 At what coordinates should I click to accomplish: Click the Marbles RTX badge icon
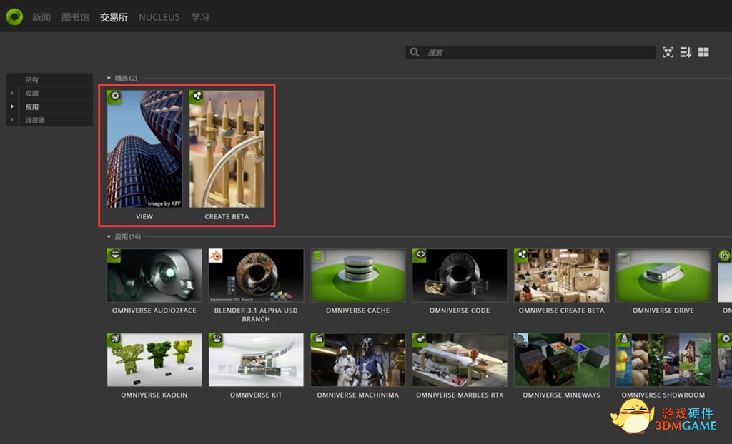419,340
